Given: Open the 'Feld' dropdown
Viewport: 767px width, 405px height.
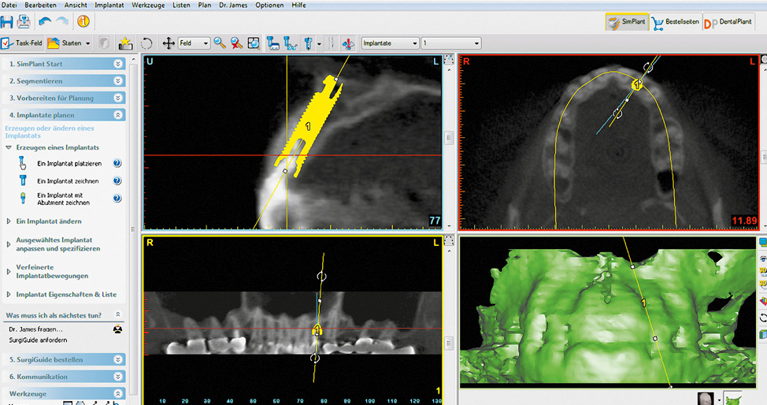Looking at the screenshot, I should tap(194, 43).
